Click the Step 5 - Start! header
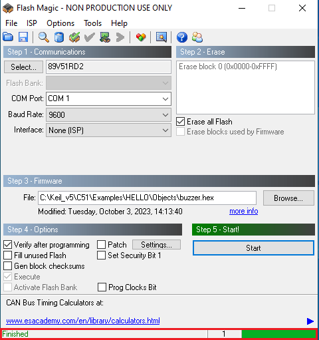 point(253,230)
